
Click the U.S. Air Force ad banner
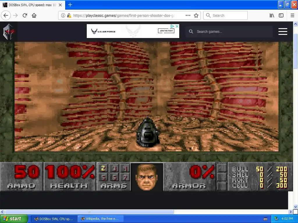(133, 31)
